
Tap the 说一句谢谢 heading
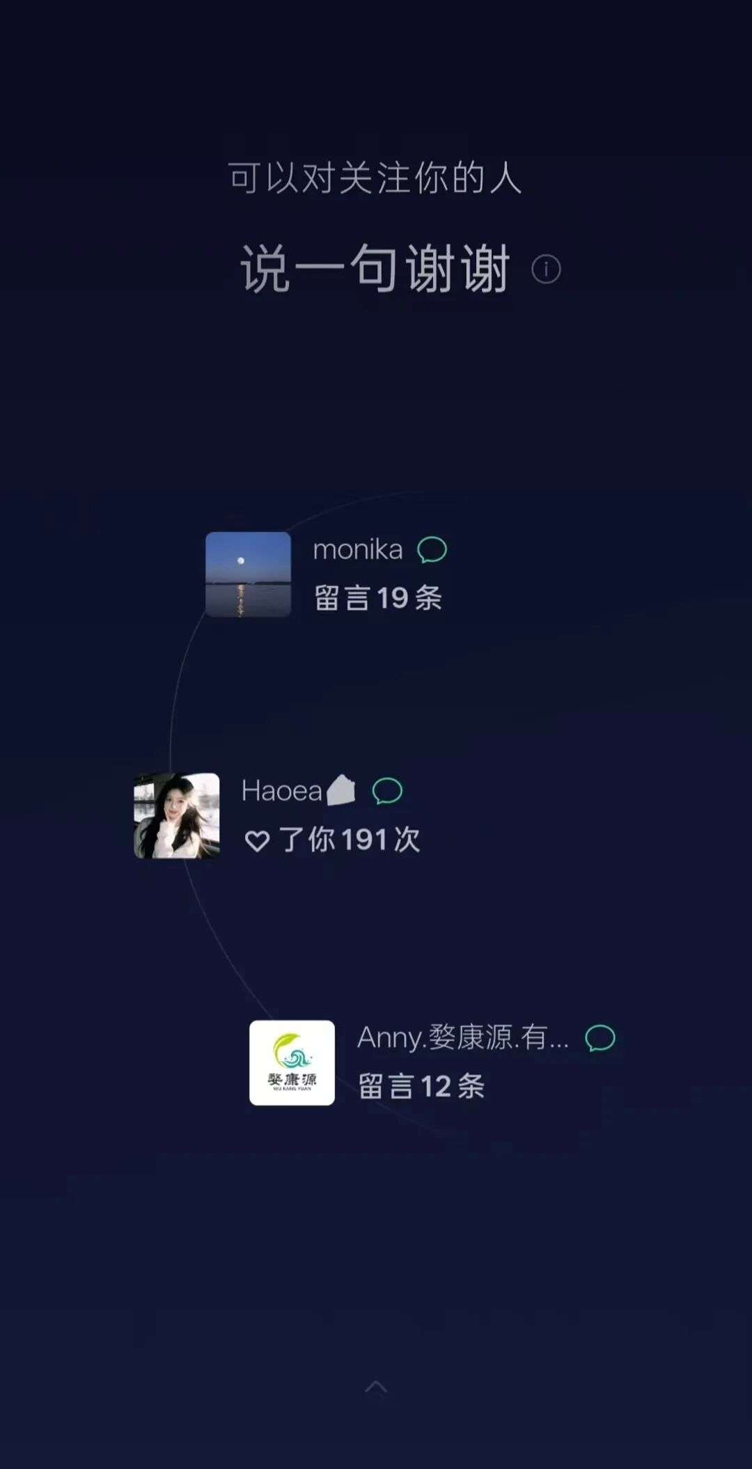click(x=375, y=269)
